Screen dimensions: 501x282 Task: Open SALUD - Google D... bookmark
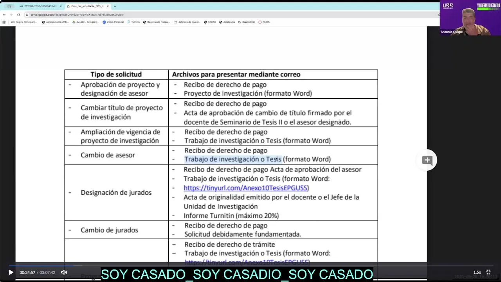pyautogui.click(x=86, y=22)
